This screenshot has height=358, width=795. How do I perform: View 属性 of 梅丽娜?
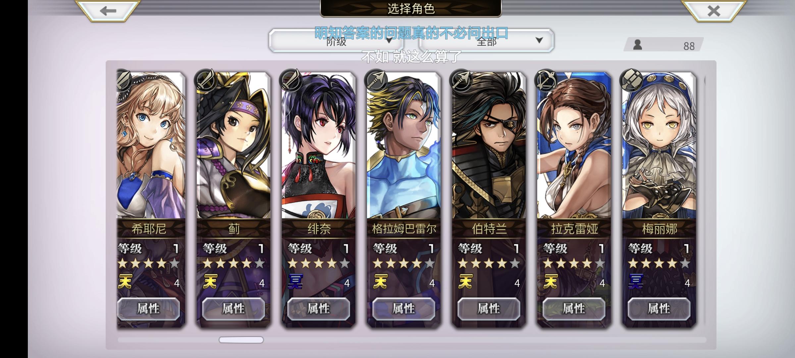[x=659, y=309]
